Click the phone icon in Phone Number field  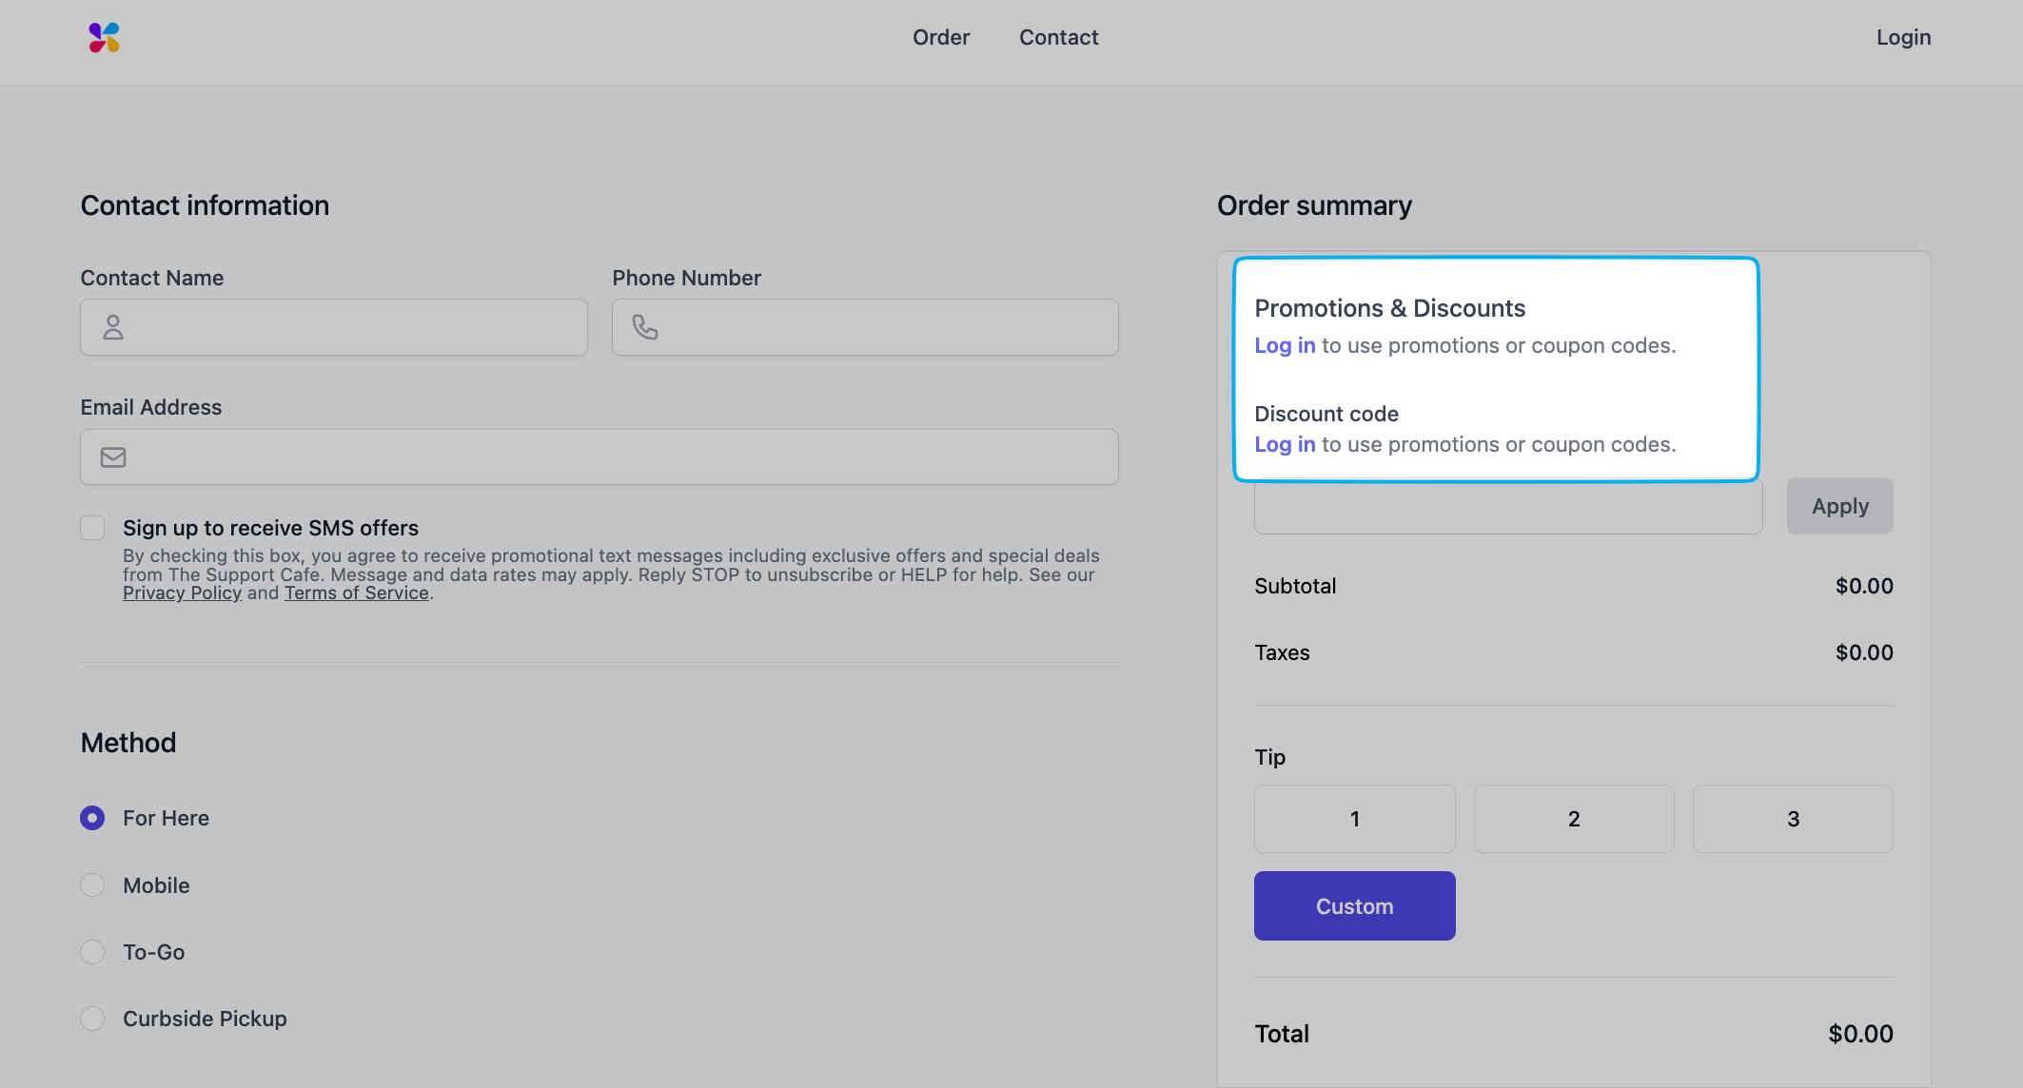click(x=645, y=327)
